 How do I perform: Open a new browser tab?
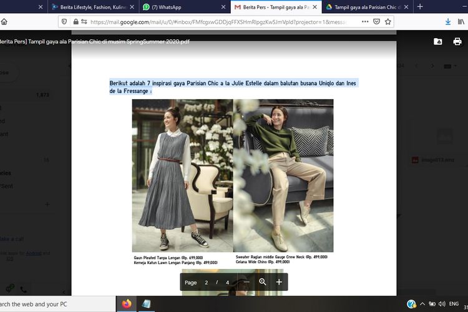[420, 7]
